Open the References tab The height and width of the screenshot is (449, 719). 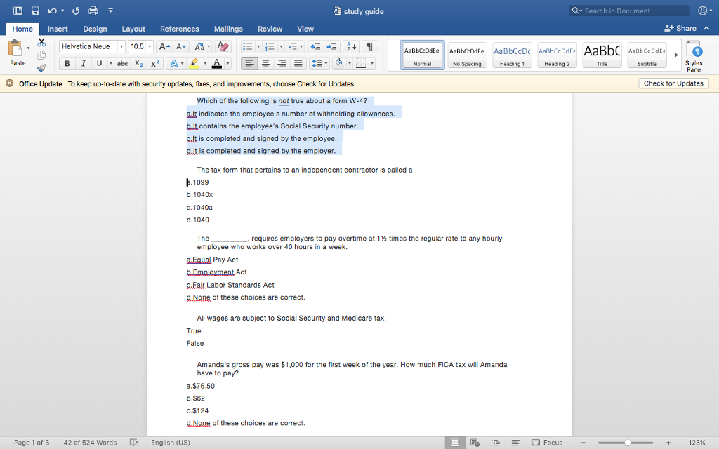(x=180, y=29)
